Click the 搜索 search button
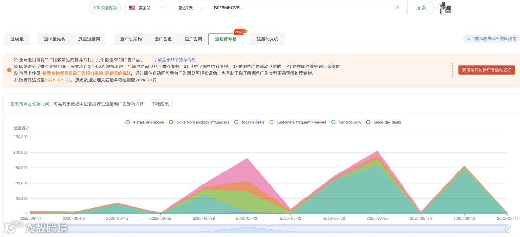This screenshot has width=520, height=237. point(421,8)
